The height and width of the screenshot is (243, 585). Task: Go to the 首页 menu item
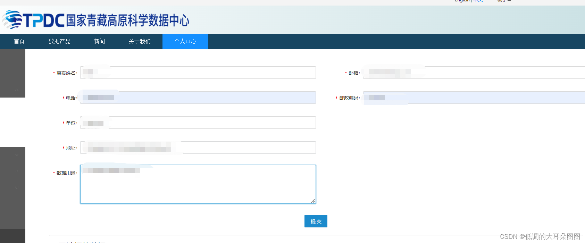(19, 41)
